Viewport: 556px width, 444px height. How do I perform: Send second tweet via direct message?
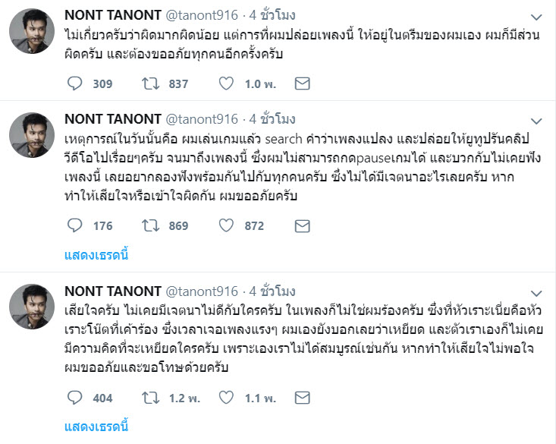302,225
